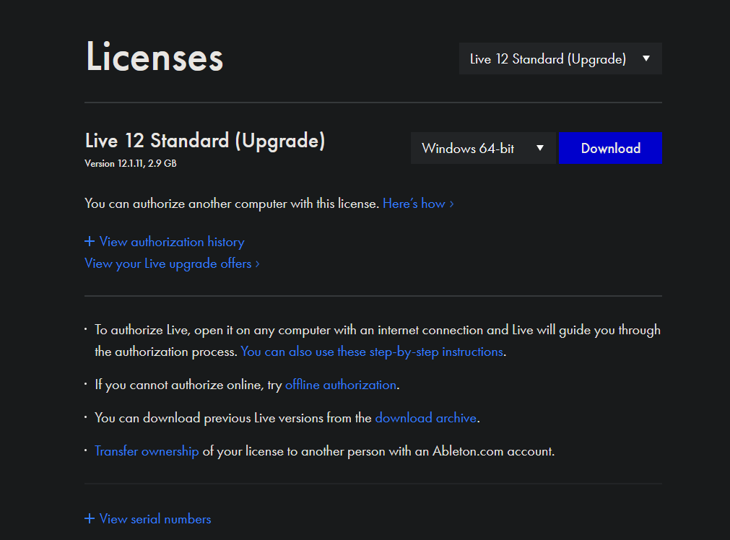Open the step-by-step instructions link

(x=372, y=352)
